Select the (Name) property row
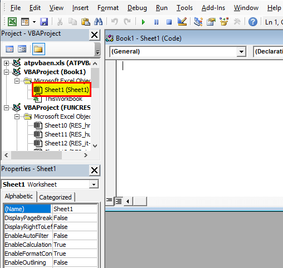The image size is (283, 268). [51, 209]
